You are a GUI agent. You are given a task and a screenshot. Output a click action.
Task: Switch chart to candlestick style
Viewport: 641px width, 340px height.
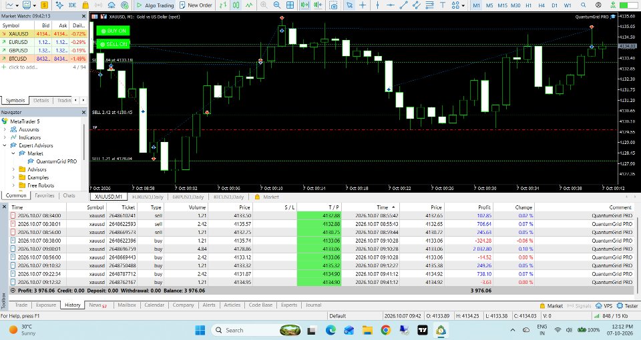tap(236, 5)
